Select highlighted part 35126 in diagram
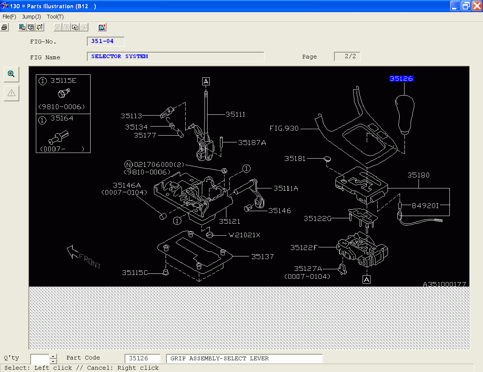 [x=401, y=79]
